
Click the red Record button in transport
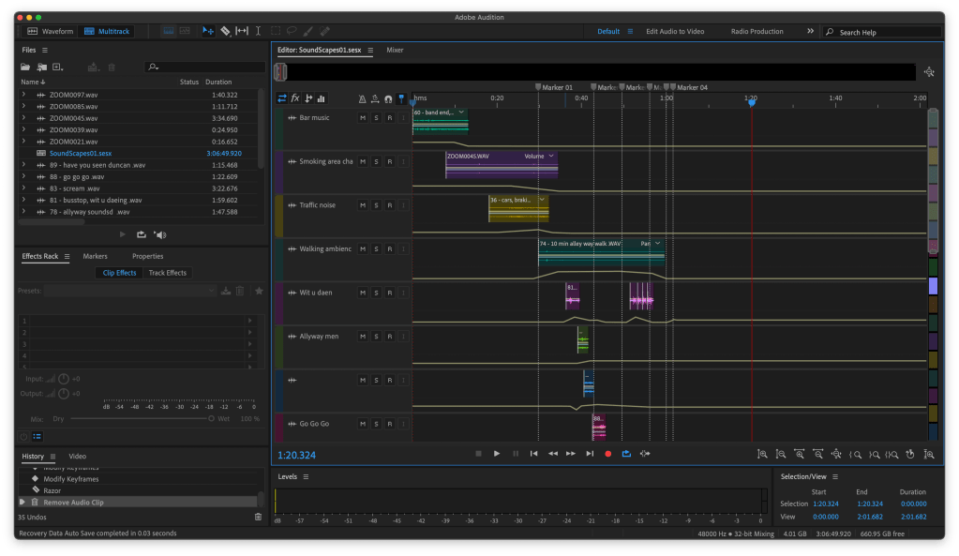[607, 454]
